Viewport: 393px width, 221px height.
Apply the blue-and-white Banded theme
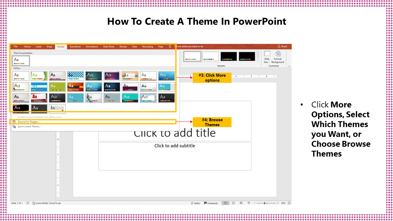(39, 87)
